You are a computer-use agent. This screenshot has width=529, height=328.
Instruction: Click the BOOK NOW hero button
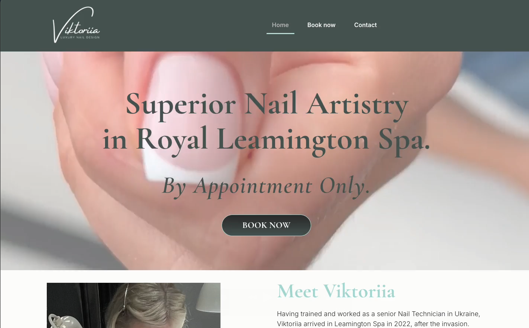[266, 225]
